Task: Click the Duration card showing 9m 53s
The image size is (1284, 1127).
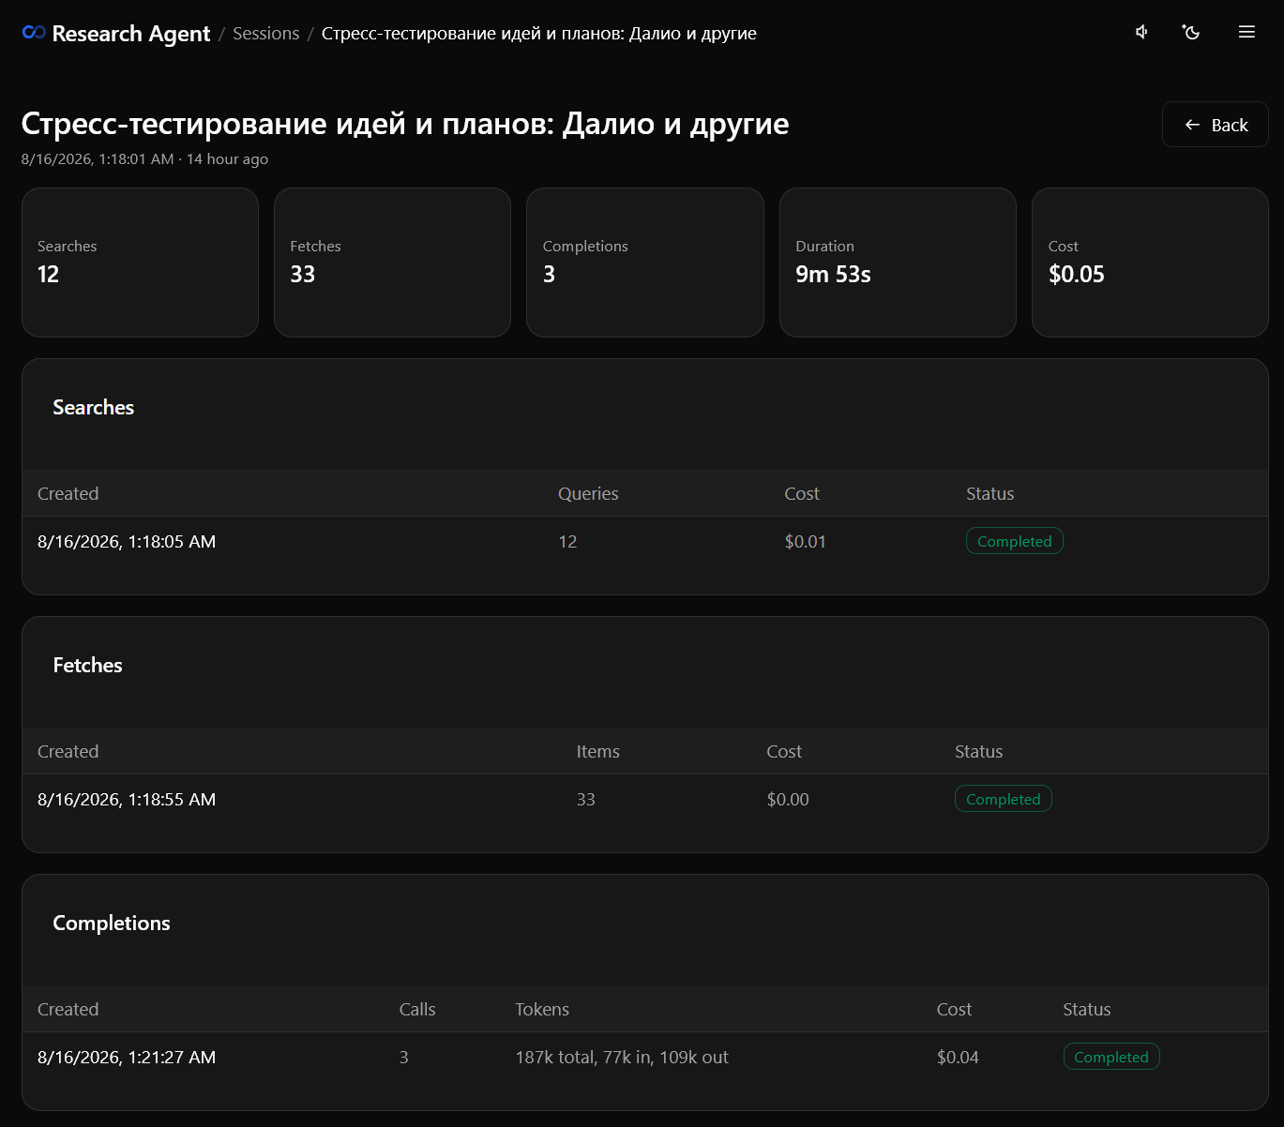Action: coord(898,263)
